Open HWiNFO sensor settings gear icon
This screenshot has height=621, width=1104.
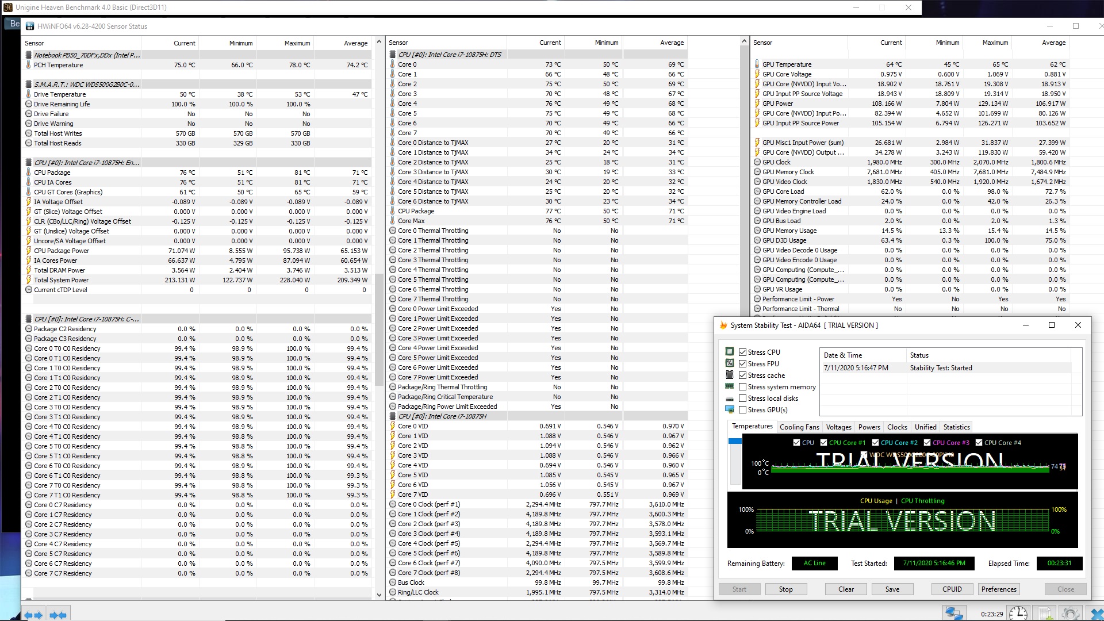point(1070,614)
